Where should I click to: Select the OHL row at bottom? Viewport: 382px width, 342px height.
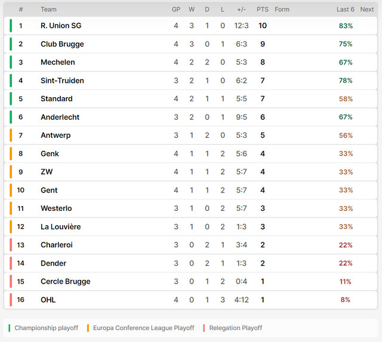[x=190, y=300]
